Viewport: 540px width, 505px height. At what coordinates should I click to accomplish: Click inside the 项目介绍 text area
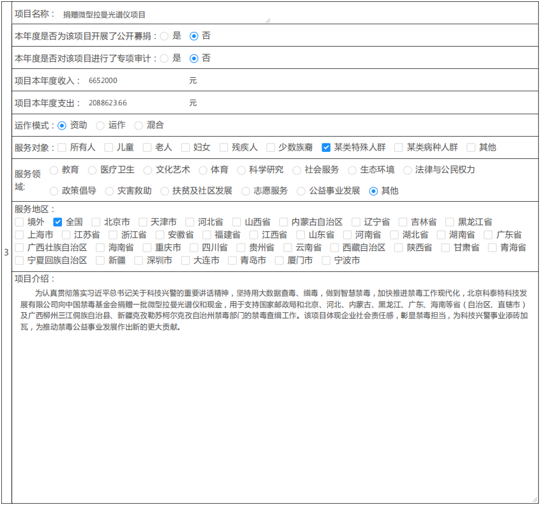[x=275, y=396]
